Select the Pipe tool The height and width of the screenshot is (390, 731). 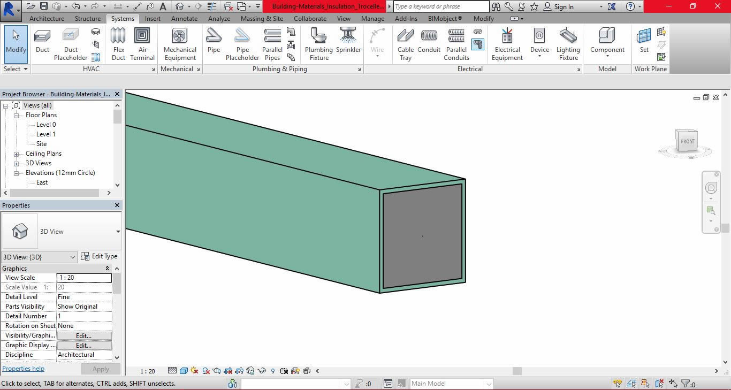(x=214, y=41)
